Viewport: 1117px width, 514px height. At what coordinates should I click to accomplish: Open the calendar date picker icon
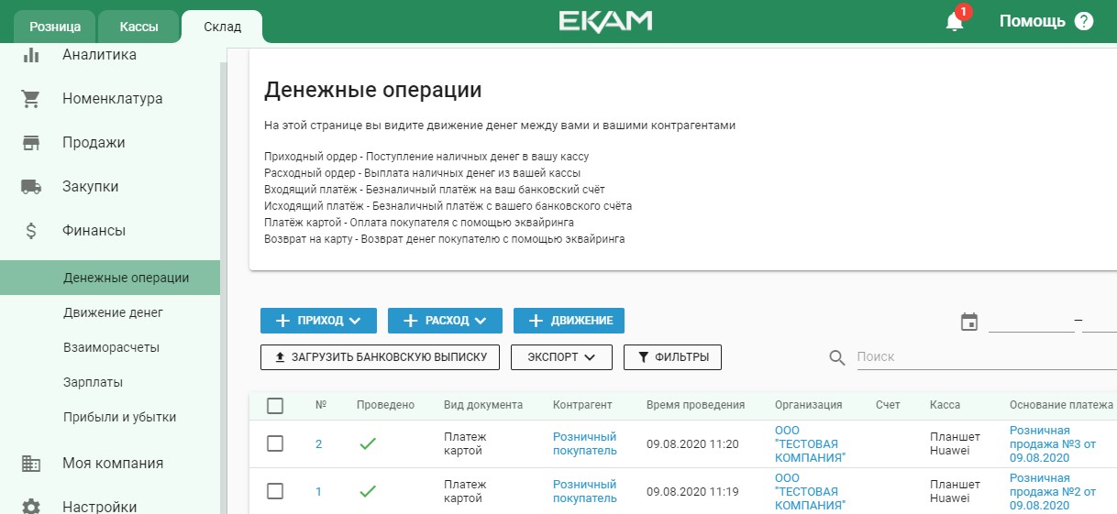pyautogui.click(x=969, y=322)
